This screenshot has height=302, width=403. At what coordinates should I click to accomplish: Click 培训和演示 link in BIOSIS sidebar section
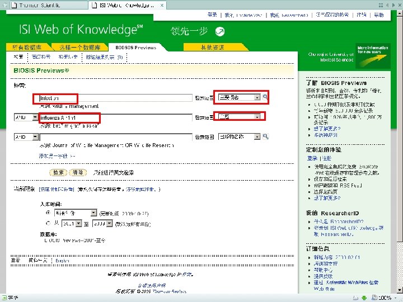(x=325, y=135)
